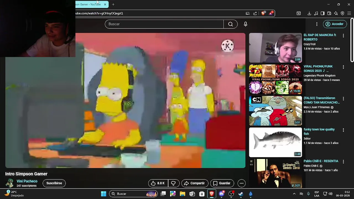354x199 pixels.
Task: Open Brave VPN shield icon
Action: [x=342, y=13]
